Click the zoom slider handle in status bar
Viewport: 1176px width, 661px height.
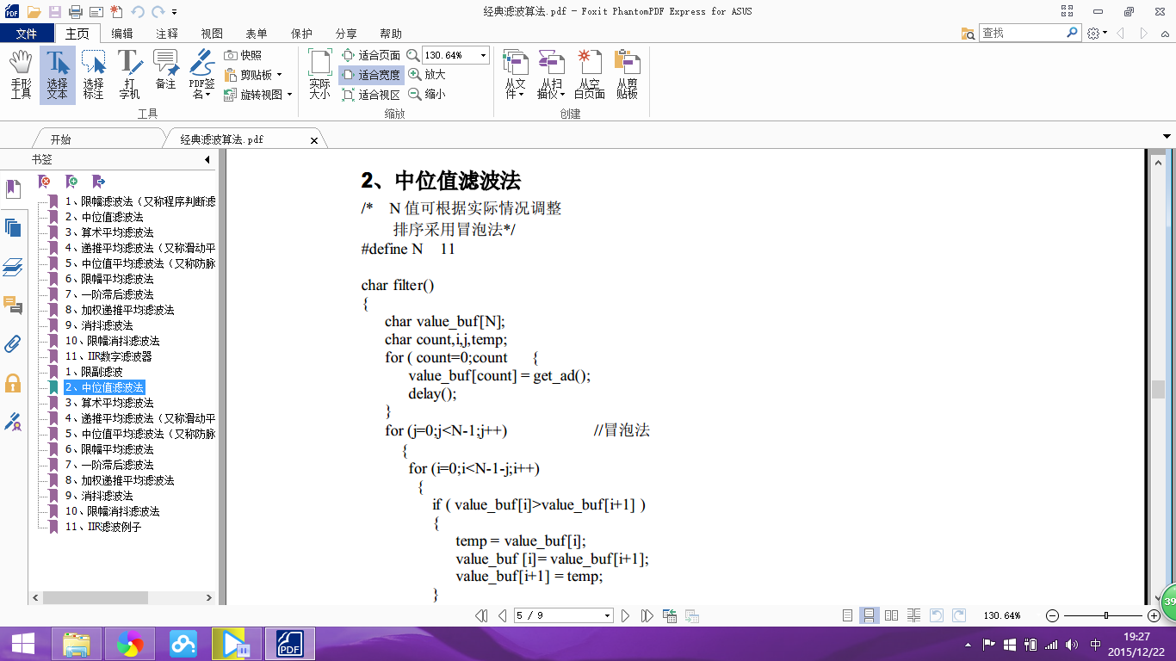[x=1106, y=615]
